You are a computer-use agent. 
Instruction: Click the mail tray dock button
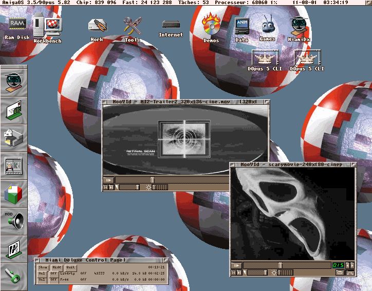[14, 137]
